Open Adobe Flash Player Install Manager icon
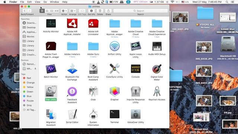The image size is (238, 134). pyautogui.click(x=51, y=46)
